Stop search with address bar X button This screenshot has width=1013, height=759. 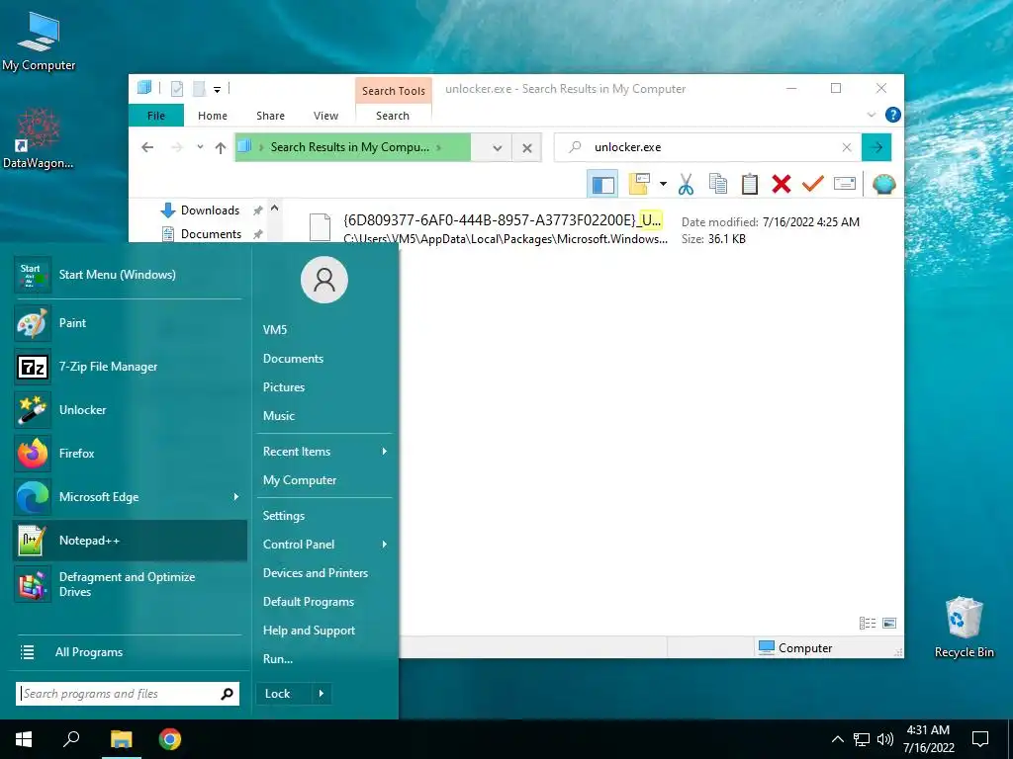527,148
